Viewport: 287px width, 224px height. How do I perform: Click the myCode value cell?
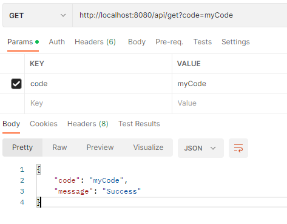pos(229,84)
